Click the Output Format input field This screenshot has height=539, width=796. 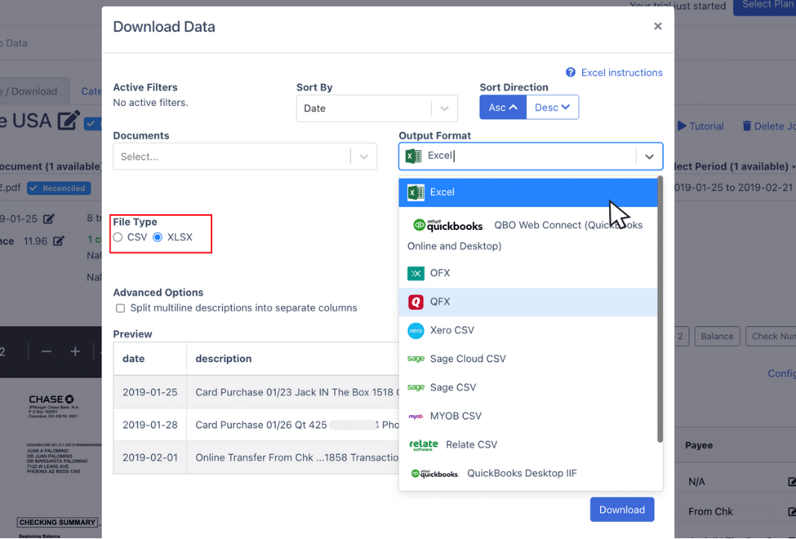pos(531,156)
